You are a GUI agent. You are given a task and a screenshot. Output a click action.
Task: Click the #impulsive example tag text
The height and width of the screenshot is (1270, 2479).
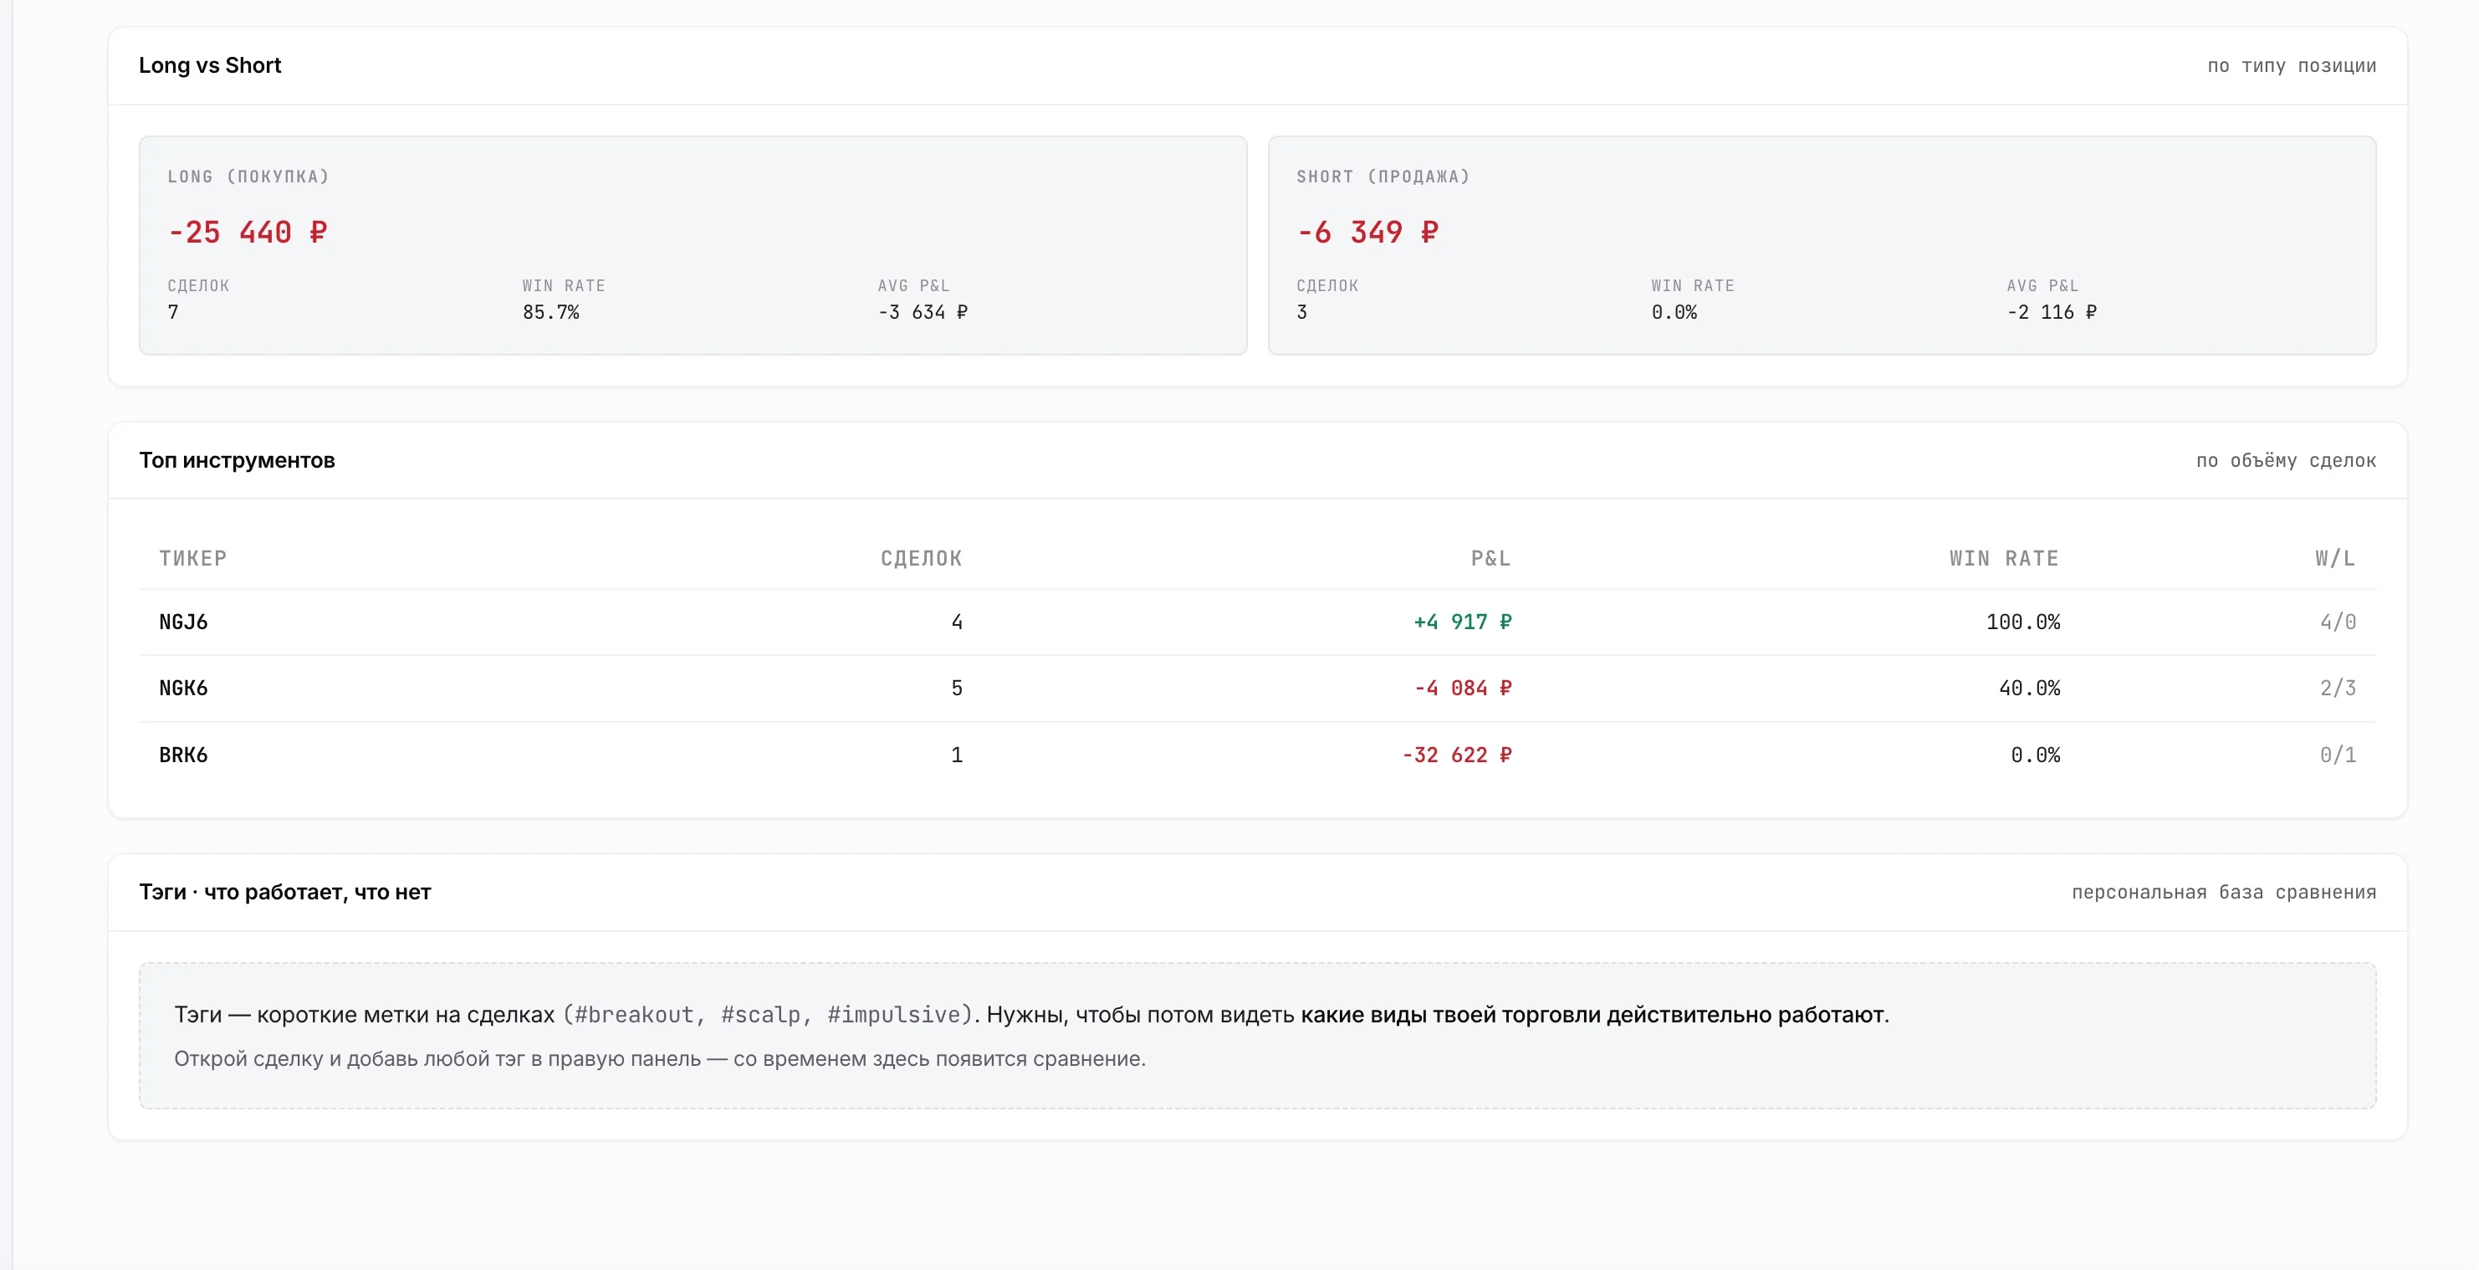[894, 1015]
